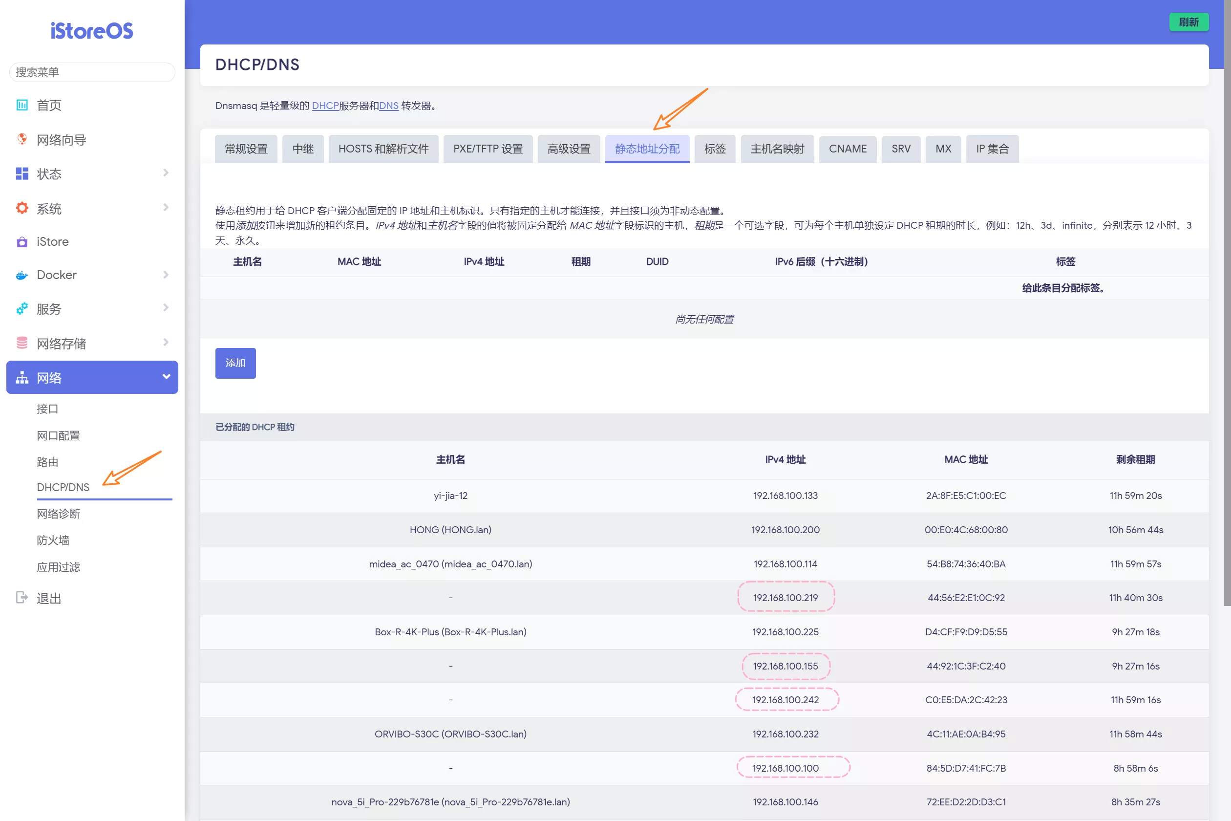Open 应用过滤 submenu item

coord(59,567)
